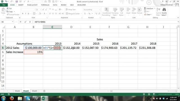Open font size dropdown

pos(40,10)
